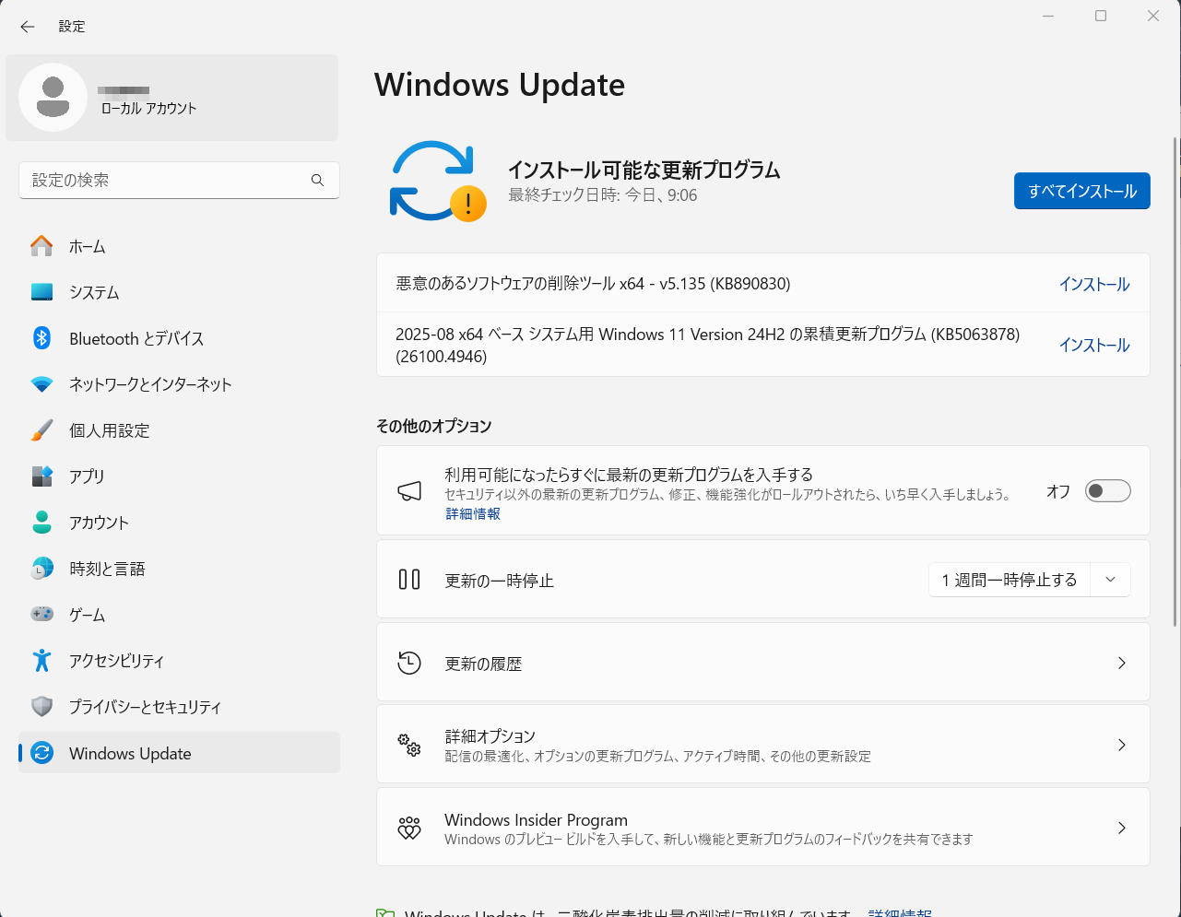
Task: Click the ネットワークとインターネット wifi icon
Action: pos(41,384)
